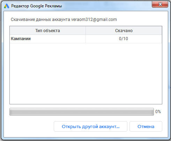171x141 pixels.
Task: Cancel the download with Отмена button
Action: click(x=146, y=126)
